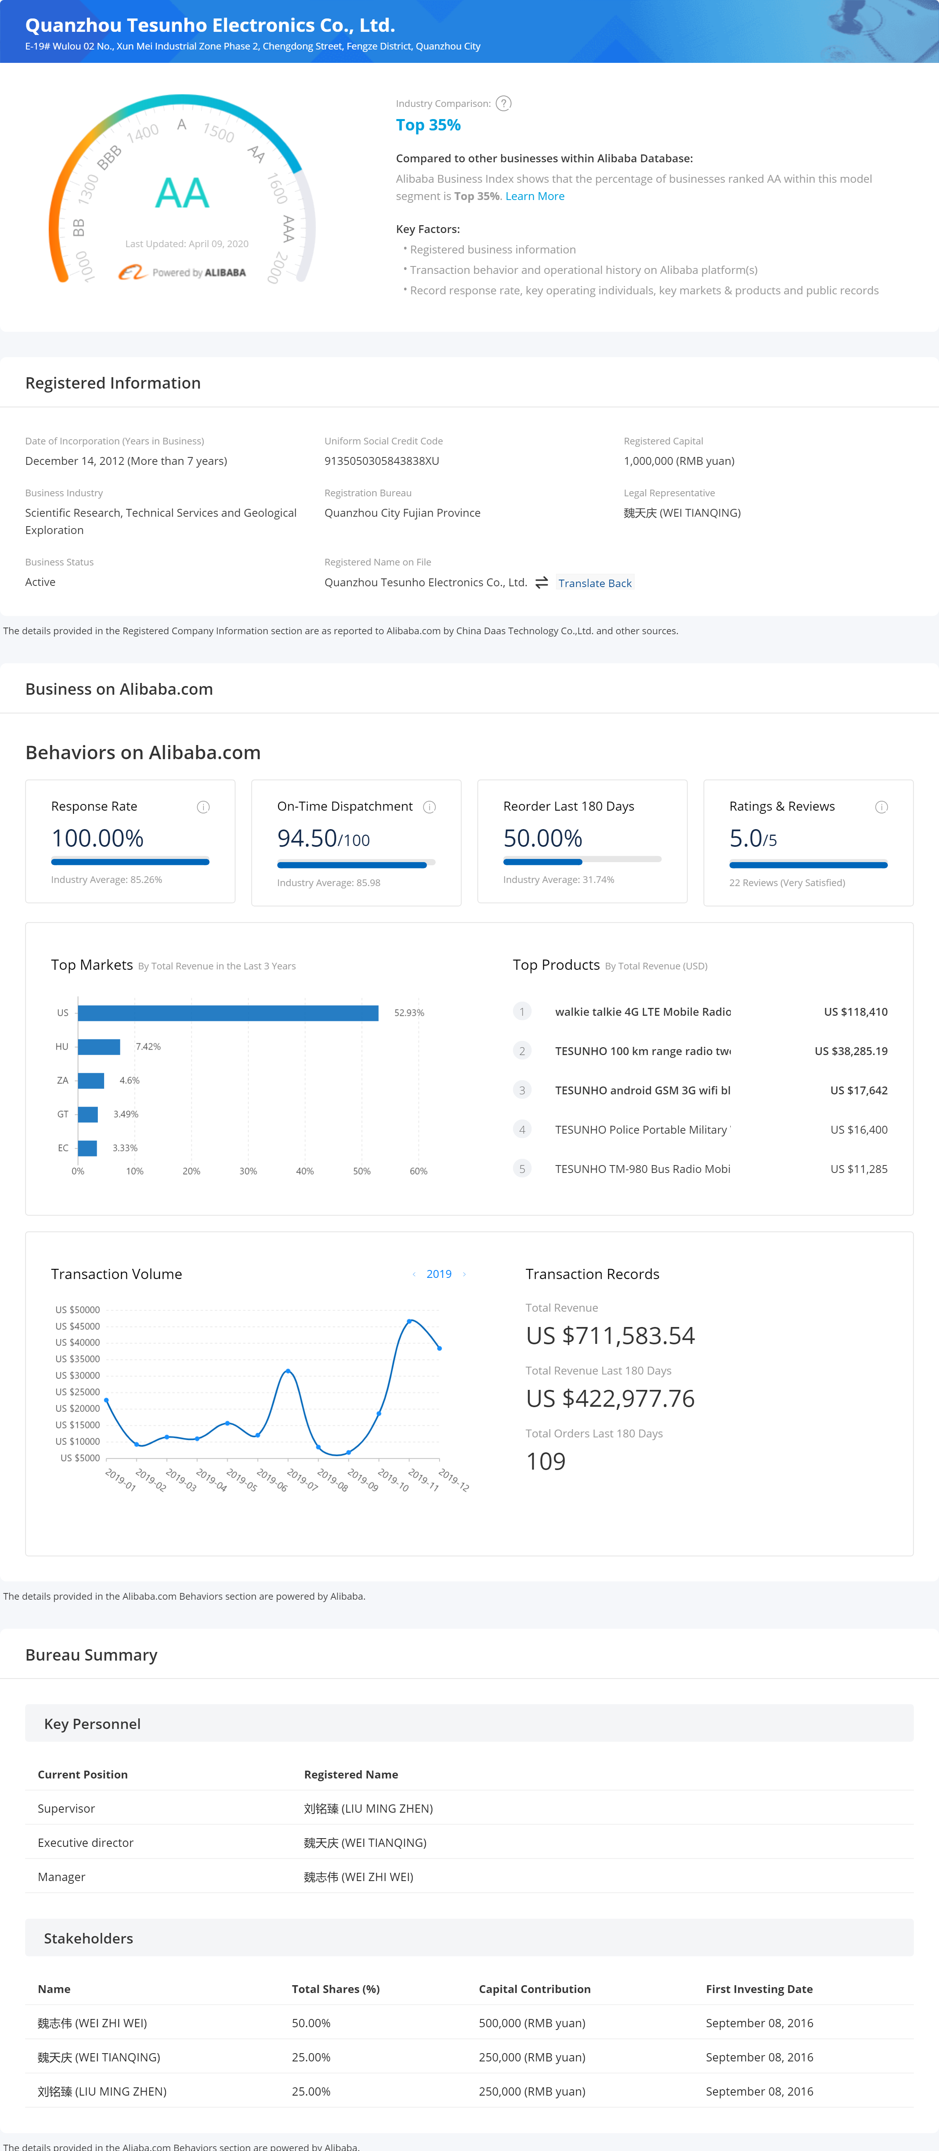Click the 50.00% shares cell
939x2151 pixels.
tap(311, 2023)
